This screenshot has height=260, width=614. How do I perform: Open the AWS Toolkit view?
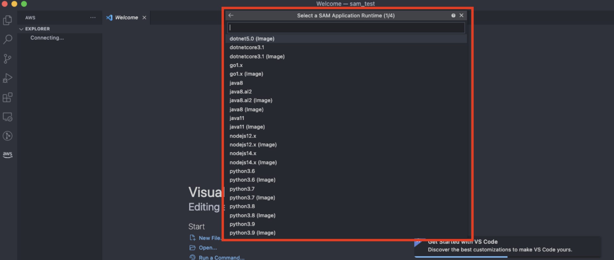coord(8,154)
